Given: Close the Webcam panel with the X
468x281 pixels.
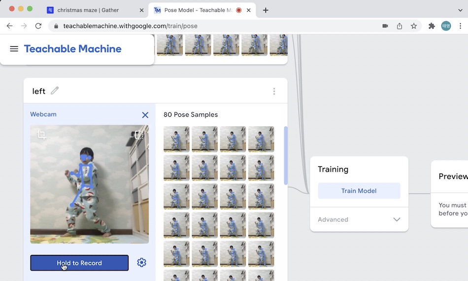Looking at the screenshot, I should click(x=145, y=115).
